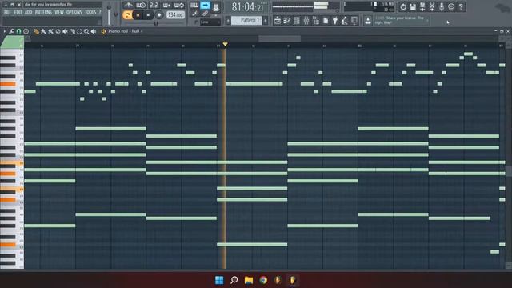Image resolution: width=512 pixels, height=288 pixels.
Task: Click the Save project floppy icon
Action: 413,6
